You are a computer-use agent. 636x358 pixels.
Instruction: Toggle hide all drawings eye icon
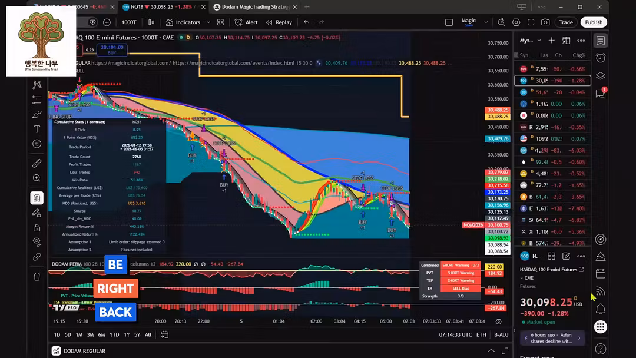click(x=37, y=242)
